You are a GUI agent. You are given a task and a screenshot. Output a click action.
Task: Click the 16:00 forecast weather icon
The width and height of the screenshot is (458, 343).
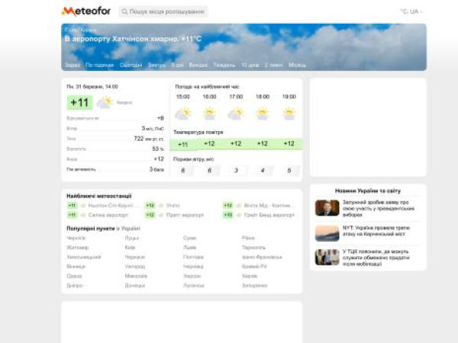[x=209, y=114]
